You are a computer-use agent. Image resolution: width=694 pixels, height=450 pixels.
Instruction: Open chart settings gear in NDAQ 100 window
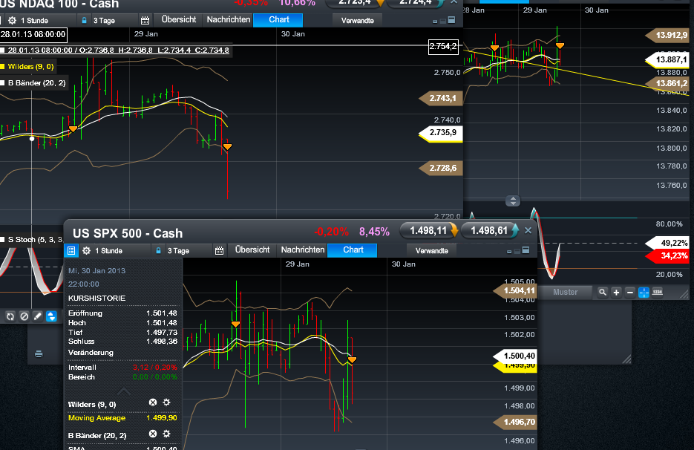point(12,20)
